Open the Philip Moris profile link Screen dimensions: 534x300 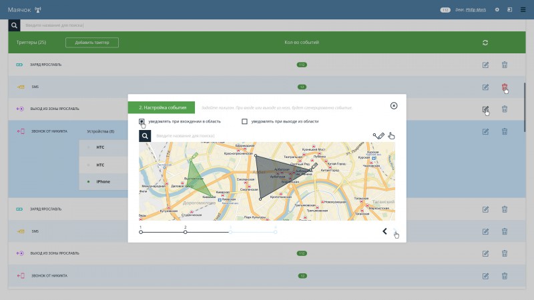[476, 10]
